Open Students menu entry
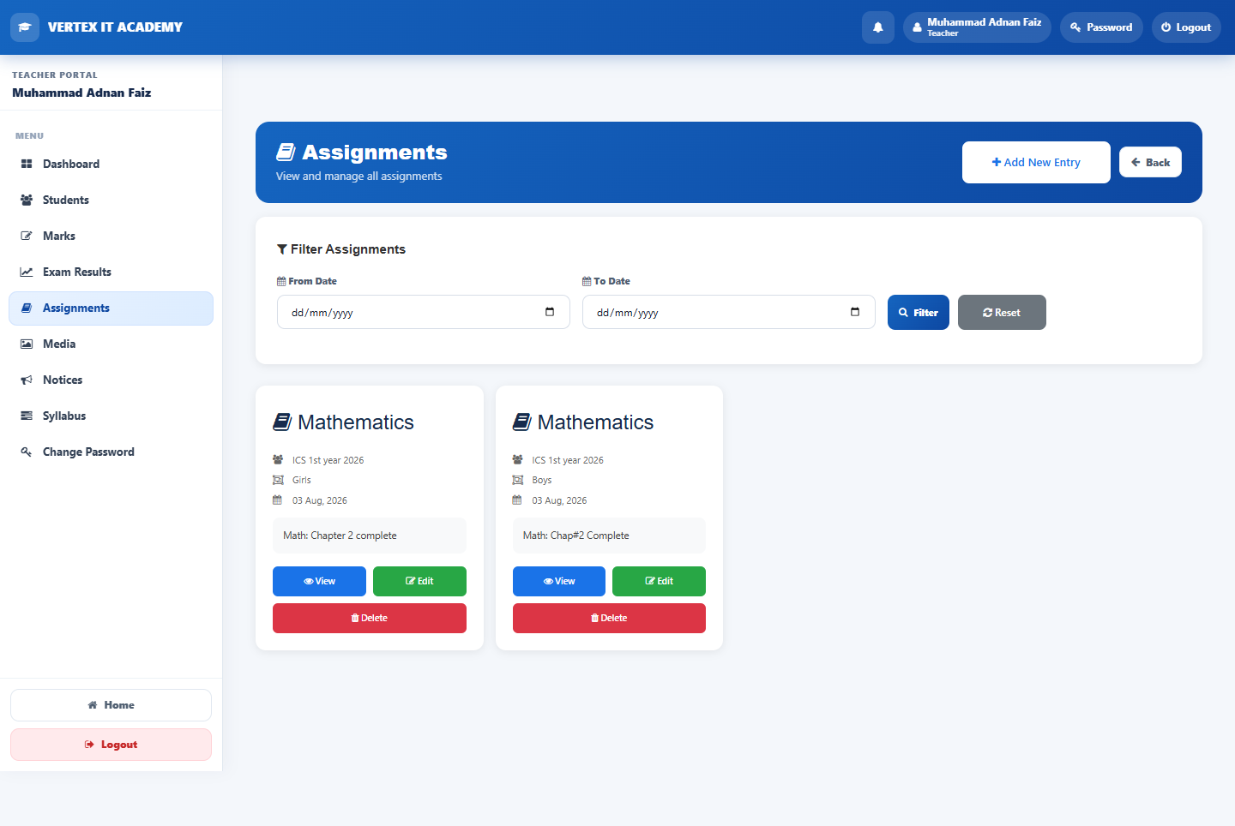This screenshot has width=1235, height=826. pos(111,200)
